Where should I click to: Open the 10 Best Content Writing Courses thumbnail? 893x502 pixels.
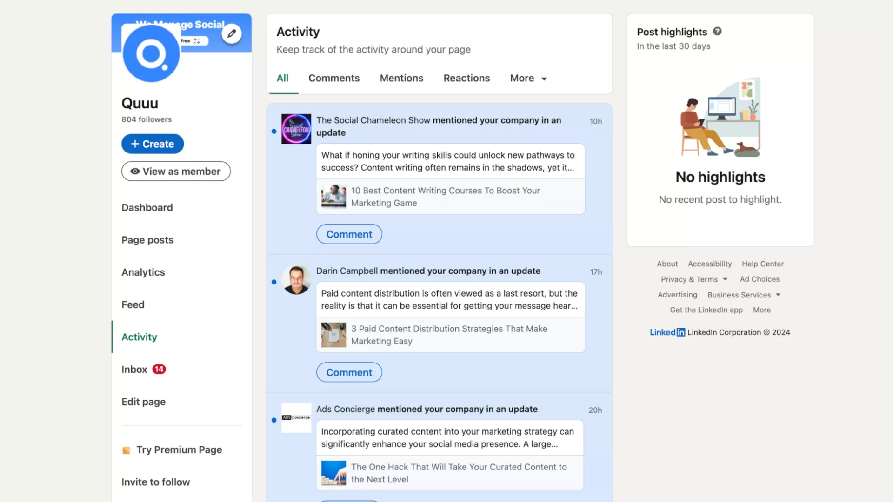(333, 196)
